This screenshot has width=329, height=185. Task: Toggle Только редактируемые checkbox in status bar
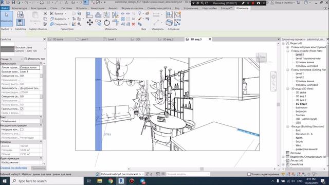[249, 174]
